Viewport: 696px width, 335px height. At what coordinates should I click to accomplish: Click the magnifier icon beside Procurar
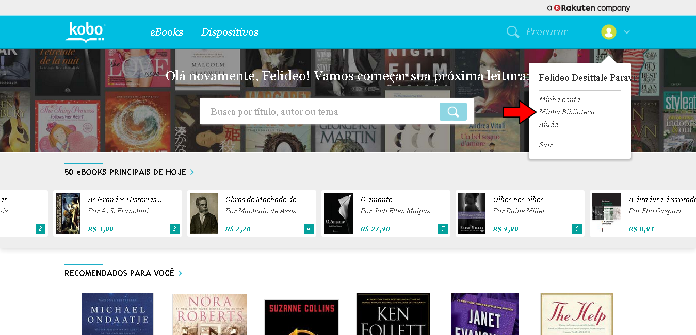click(x=512, y=32)
